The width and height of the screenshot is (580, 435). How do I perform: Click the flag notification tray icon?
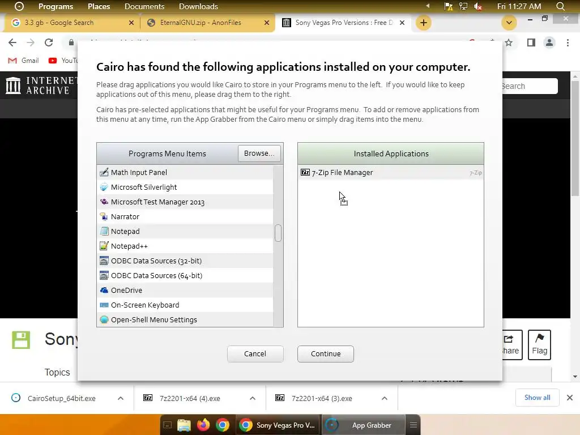[449, 6]
